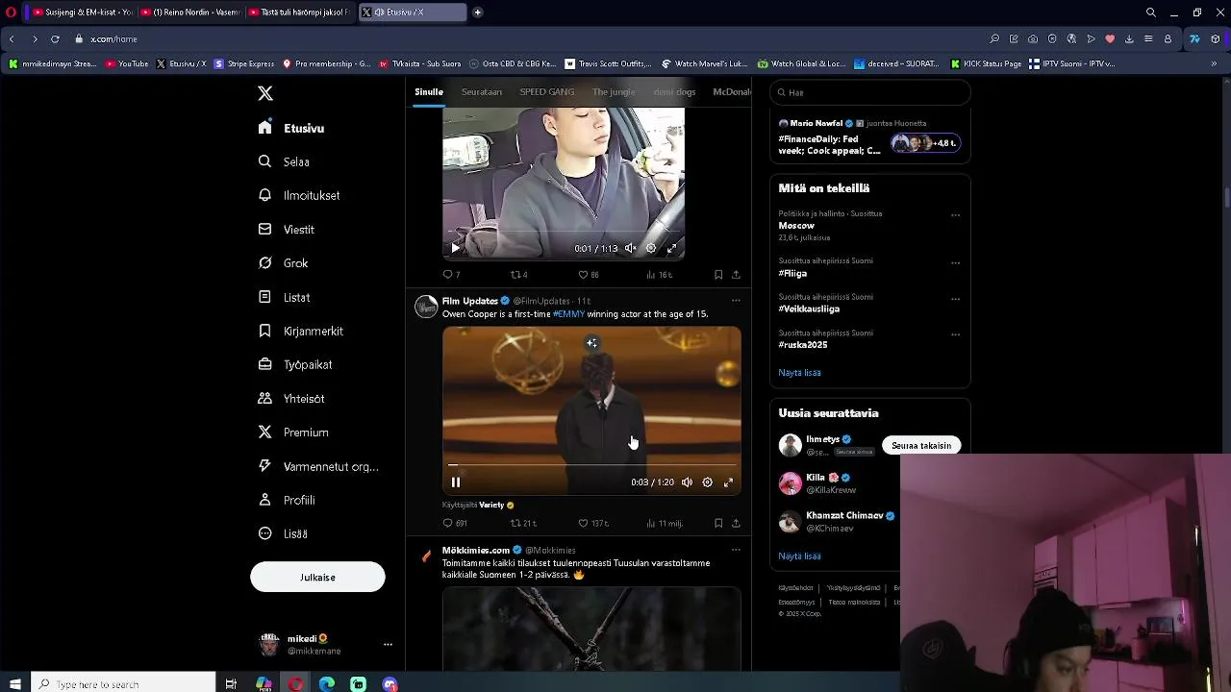This screenshot has height=692, width=1231.
Task: Reload the page in browser toolbar
Action: pos(55,39)
